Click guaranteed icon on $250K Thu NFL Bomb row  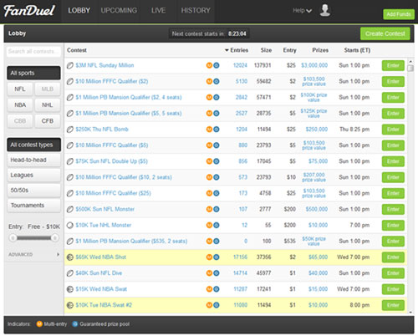coord(217,130)
